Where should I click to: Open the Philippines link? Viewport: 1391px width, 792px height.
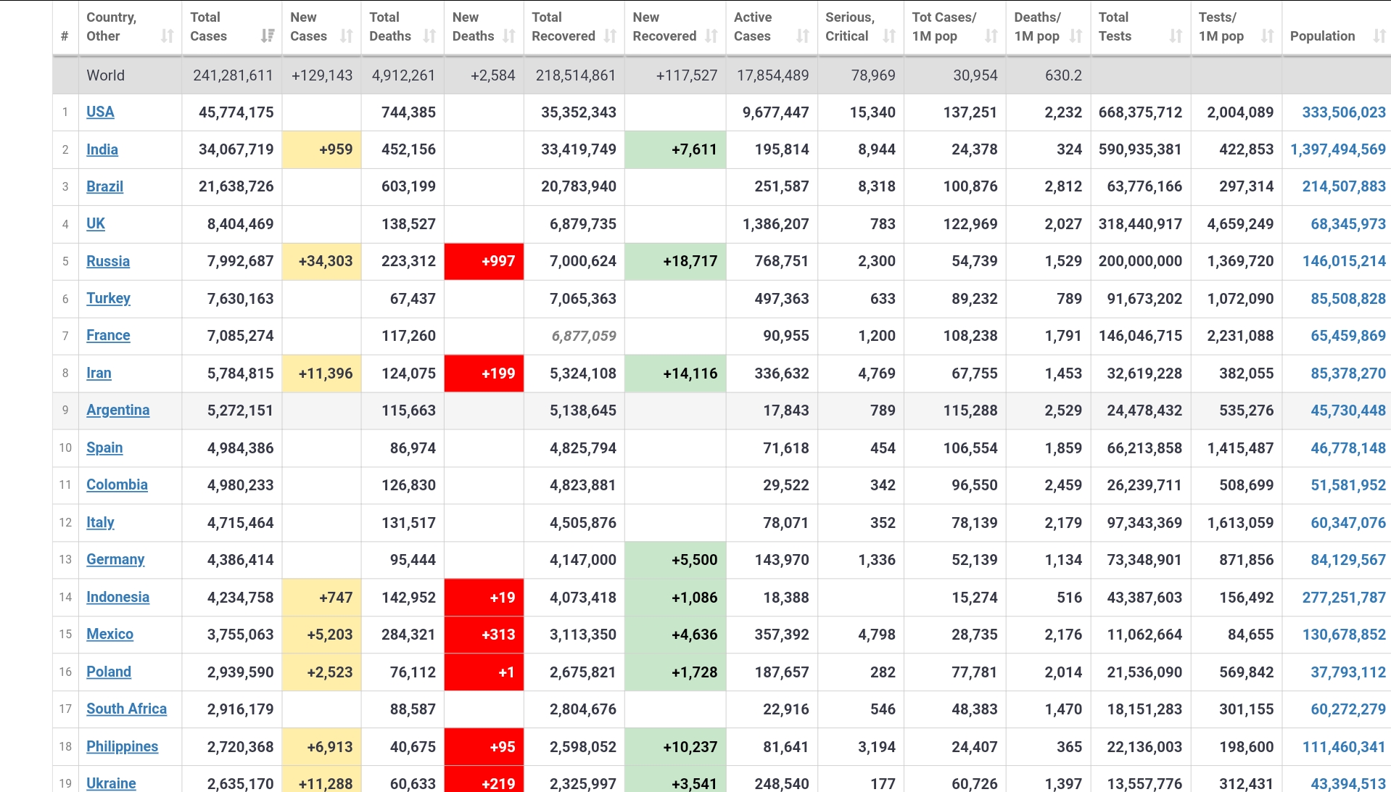(x=122, y=746)
